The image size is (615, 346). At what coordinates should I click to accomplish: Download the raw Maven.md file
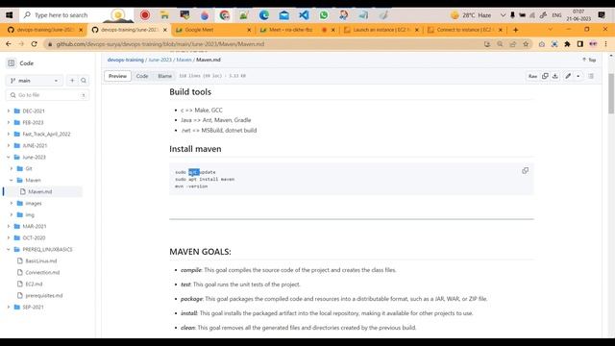point(555,76)
